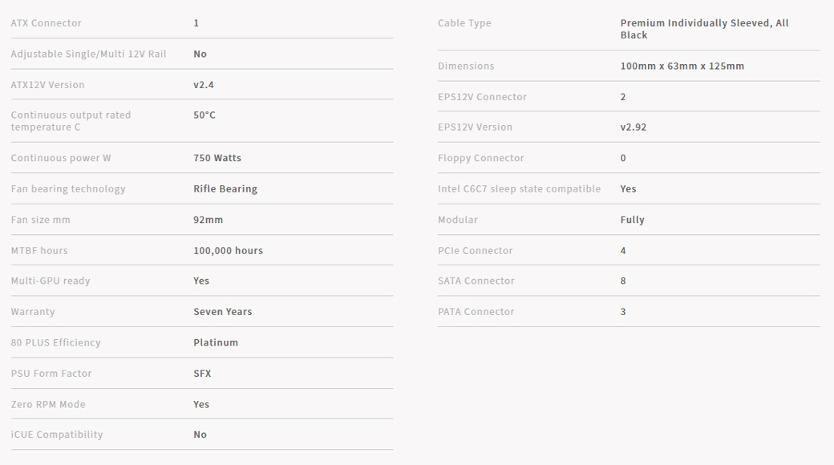Click the "Floppy Connector" label
This screenshot has height=465, width=834.
click(x=480, y=158)
